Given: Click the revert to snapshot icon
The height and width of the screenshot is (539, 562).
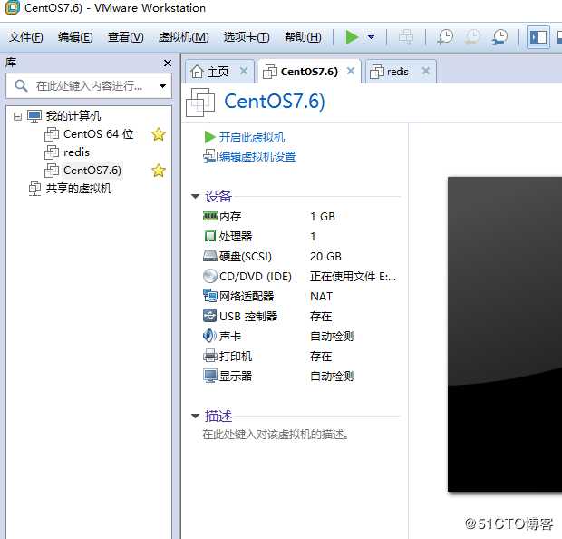Looking at the screenshot, I should [472, 37].
